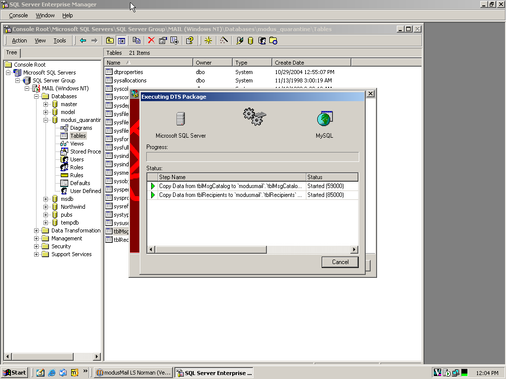
Task: Toggle the Show/Hide Console Tree icon
Action: point(122,40)
